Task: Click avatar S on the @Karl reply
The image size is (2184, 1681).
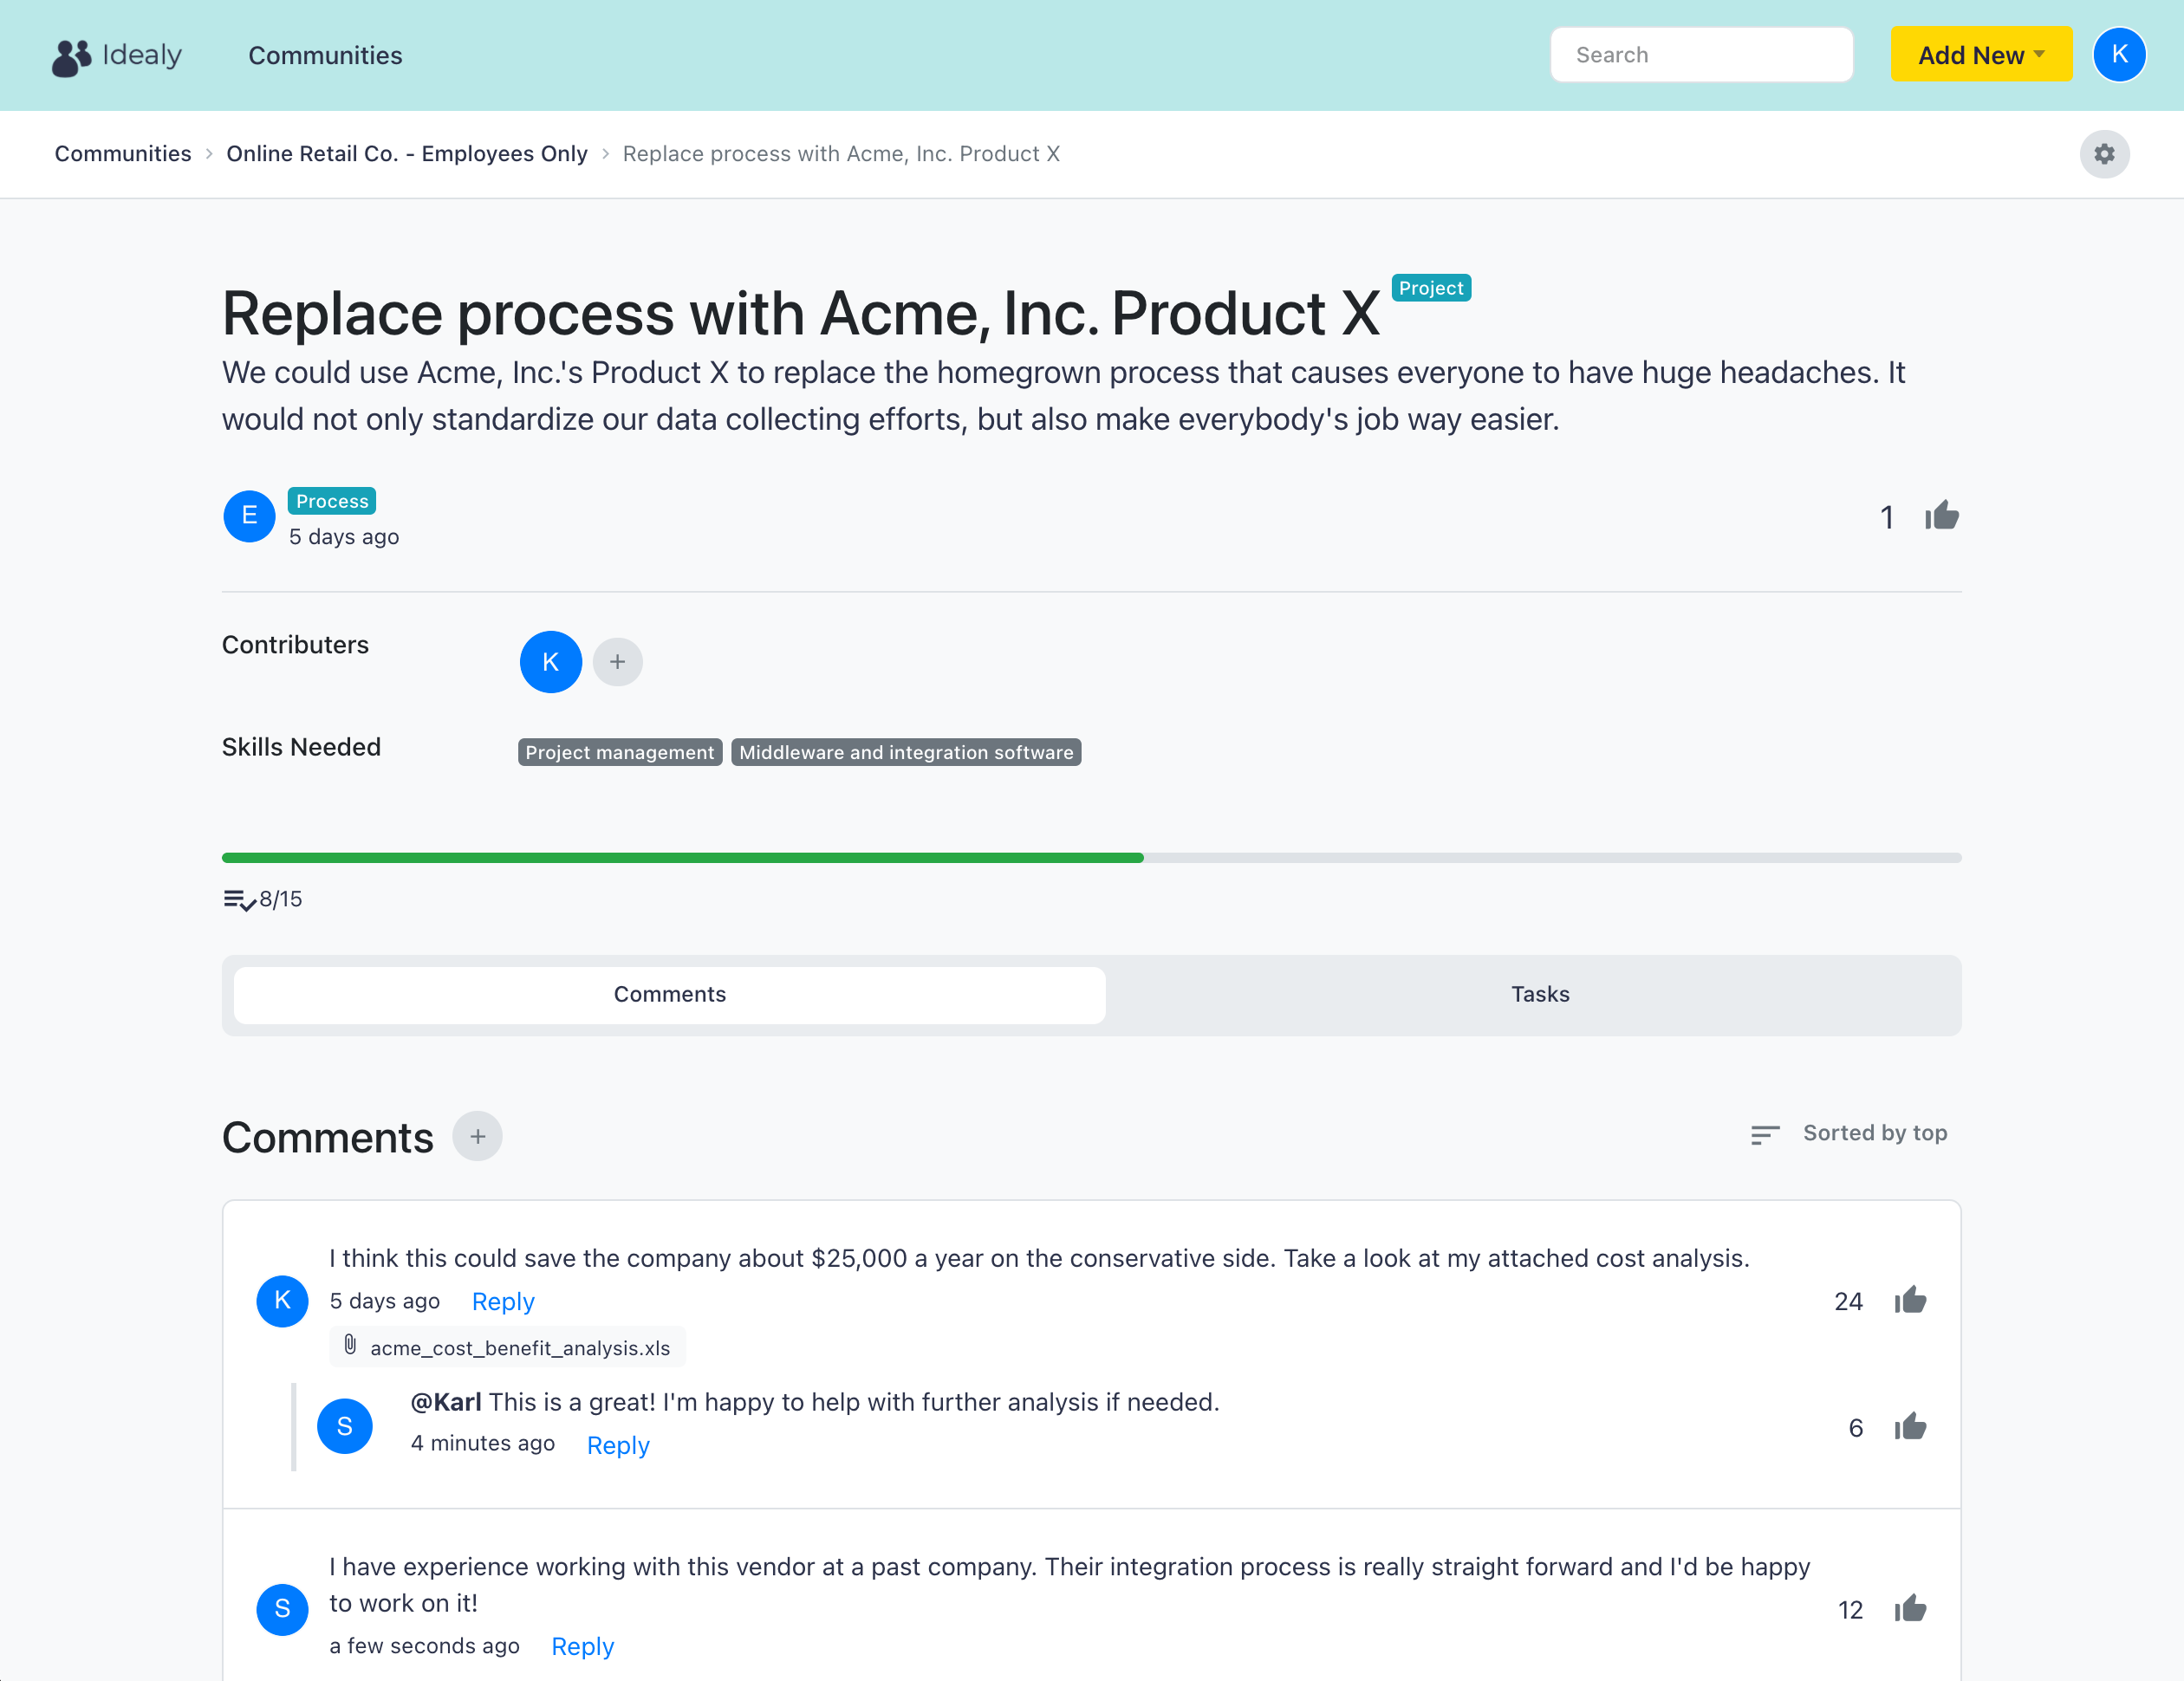Action: (x=345, y=1426)
